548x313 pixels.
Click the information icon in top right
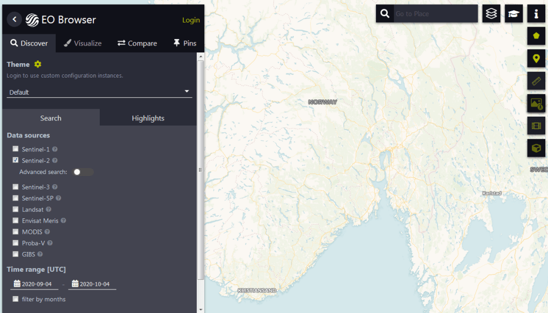[536, 14]
